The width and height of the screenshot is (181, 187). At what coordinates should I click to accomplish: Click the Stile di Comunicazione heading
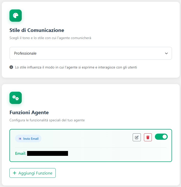point(37,30)
